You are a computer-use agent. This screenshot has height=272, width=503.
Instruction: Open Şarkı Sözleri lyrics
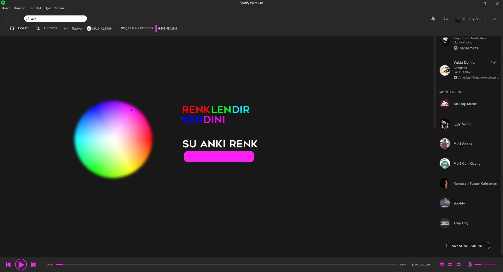click(x=421, y=264)
